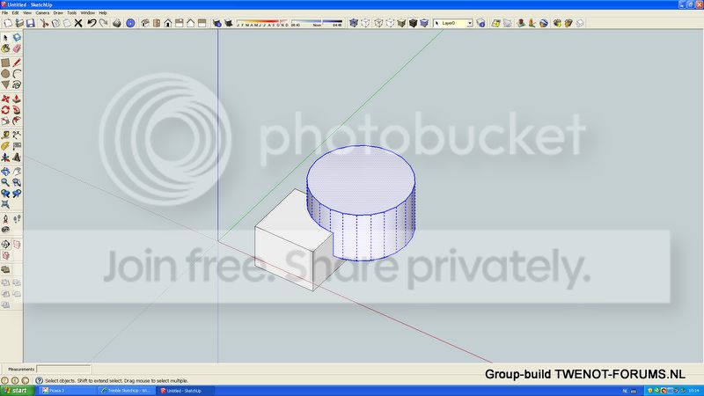Open the File menu
Screen dimensions: 704x396
[5, 13]
